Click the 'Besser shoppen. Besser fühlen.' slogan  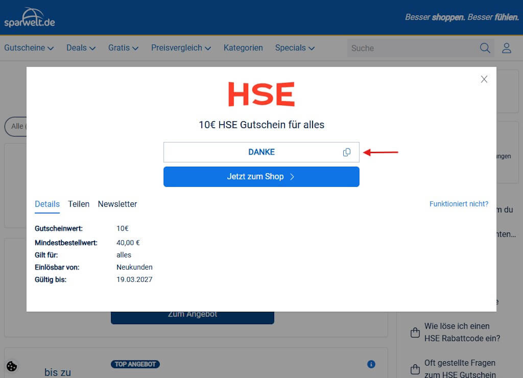click(x=462, y=17)
